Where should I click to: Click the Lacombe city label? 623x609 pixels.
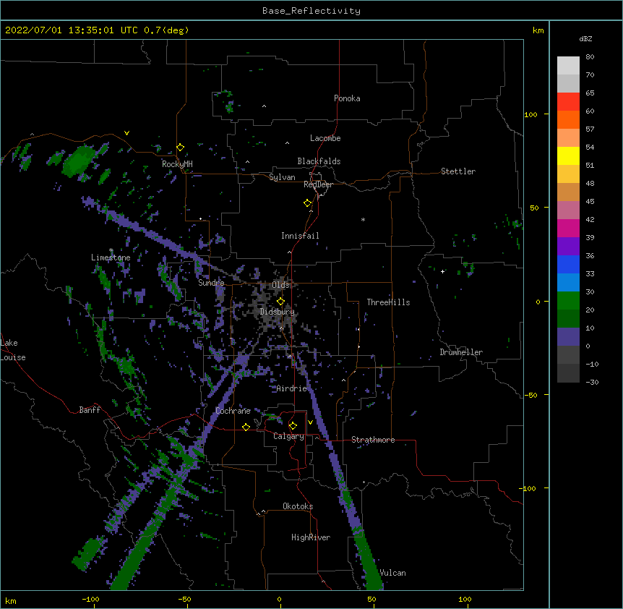(x=325, y=138)
